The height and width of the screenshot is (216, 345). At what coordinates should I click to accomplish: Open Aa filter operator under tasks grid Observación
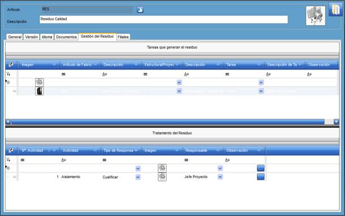pos(309,74)
